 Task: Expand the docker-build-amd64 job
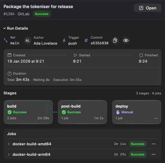pyautogui.click(x=9, y=144)
